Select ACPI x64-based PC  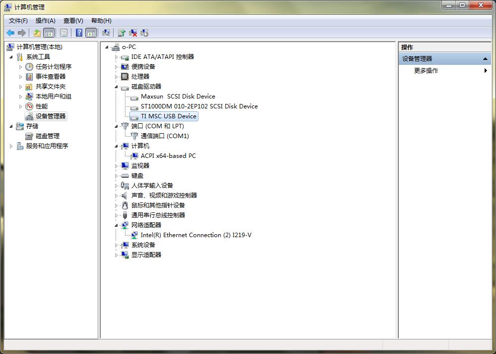[168, 156]
